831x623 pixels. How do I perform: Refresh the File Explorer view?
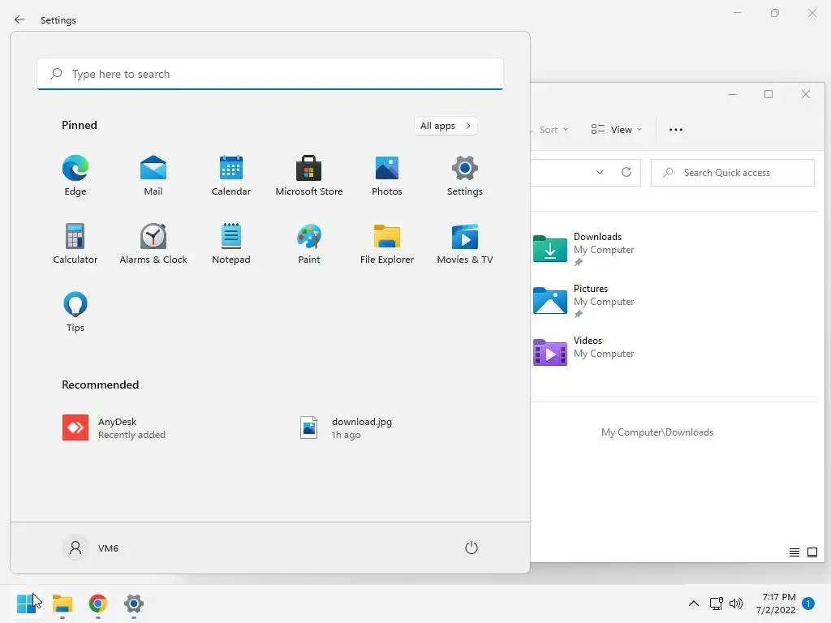626,172
